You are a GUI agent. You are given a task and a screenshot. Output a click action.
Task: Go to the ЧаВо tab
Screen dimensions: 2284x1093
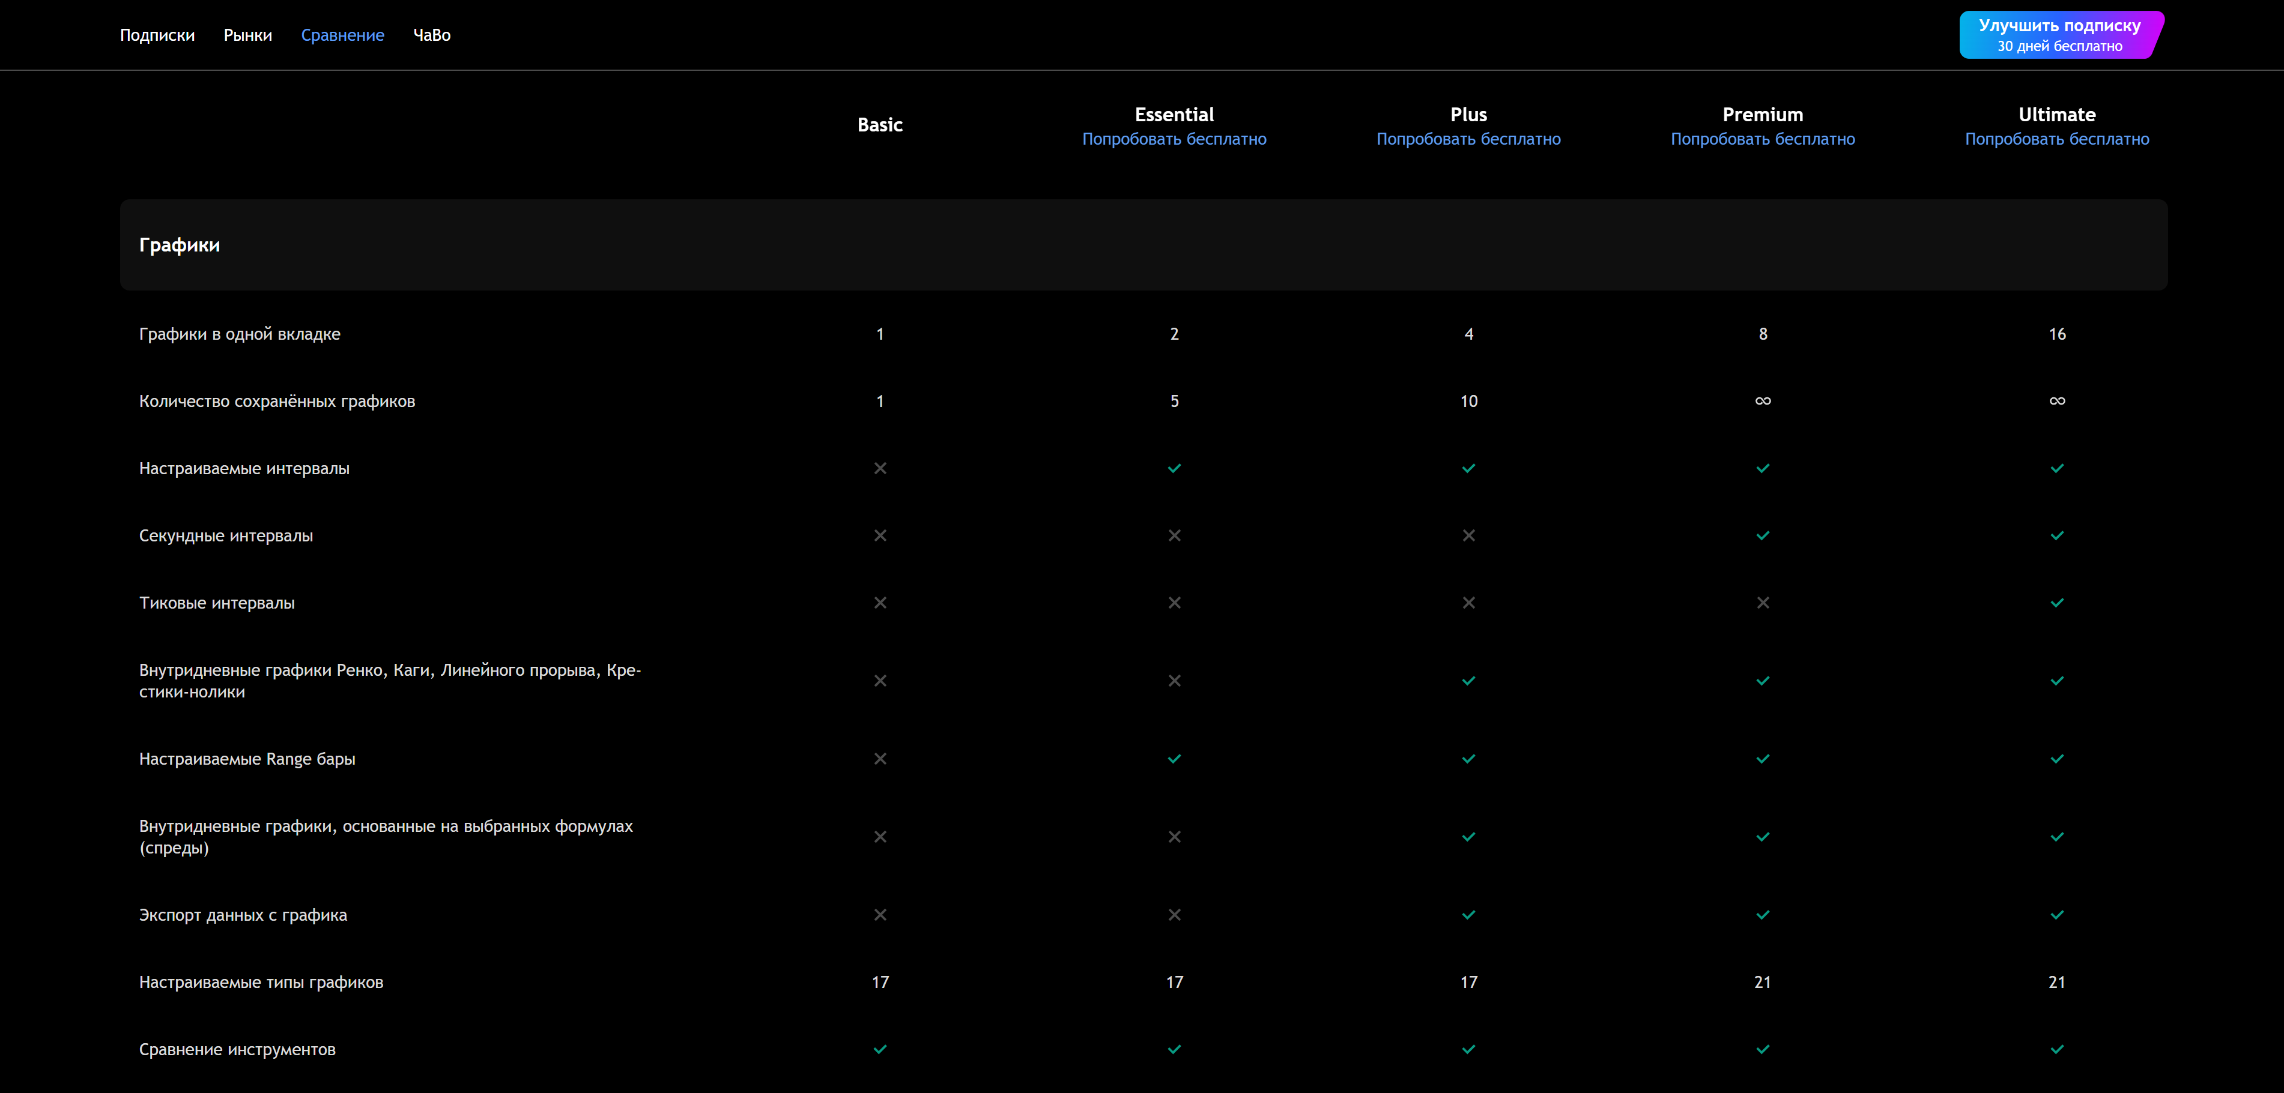[432, 35]
